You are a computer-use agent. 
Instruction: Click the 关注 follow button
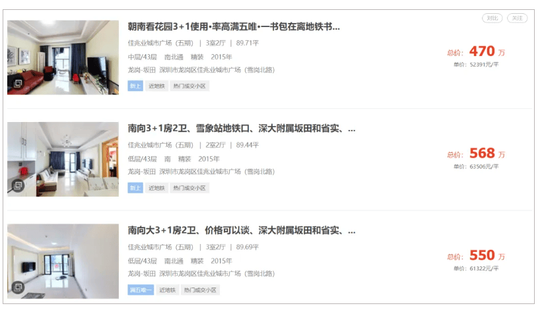point(517,18)
